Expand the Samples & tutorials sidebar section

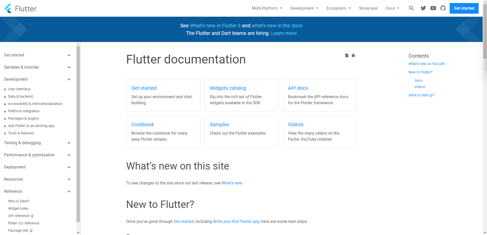pos(38,67)
